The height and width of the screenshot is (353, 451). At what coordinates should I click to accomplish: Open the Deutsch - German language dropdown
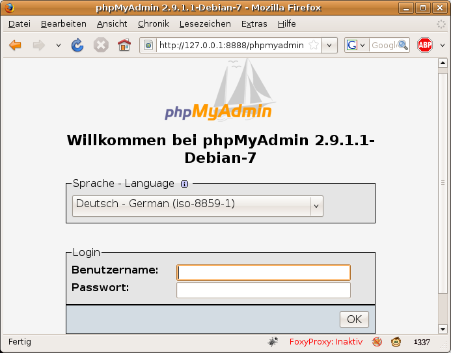(198, 206)
